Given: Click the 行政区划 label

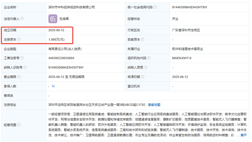Looking at the screenshot, I should [134, 30].
